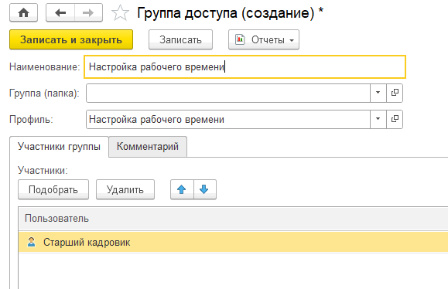448x289 pixels.
Task: Click the 'Записать и закрыть' button
Action: tap(71, 39)
